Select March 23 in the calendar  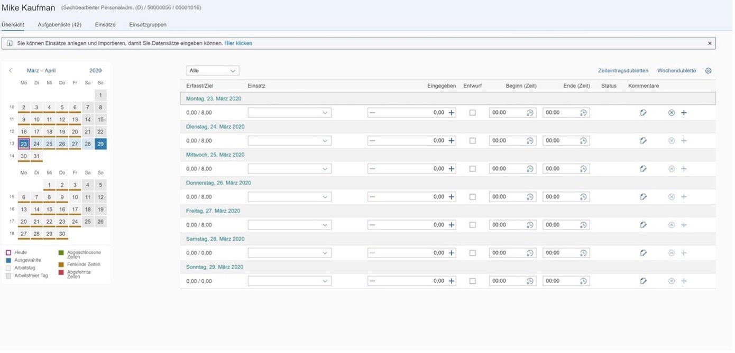24,144
